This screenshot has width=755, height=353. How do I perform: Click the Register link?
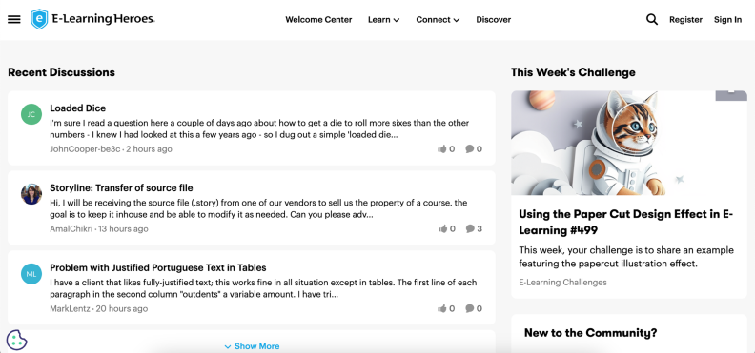[x=685, y=20]
